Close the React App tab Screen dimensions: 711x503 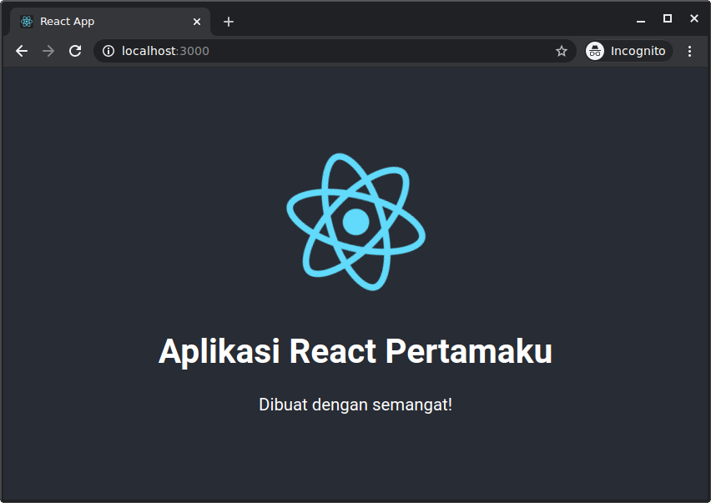(x=197, y=21)
